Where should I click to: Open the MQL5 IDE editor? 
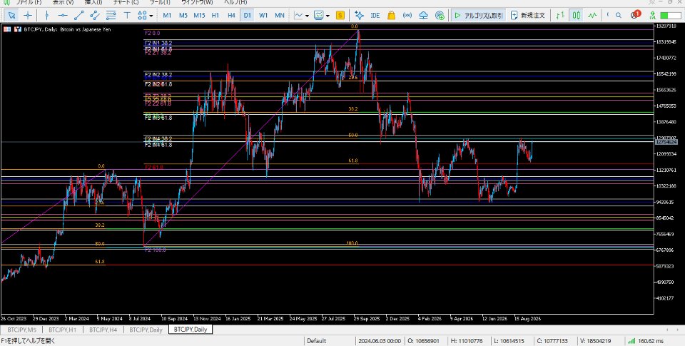click(375, 15)
